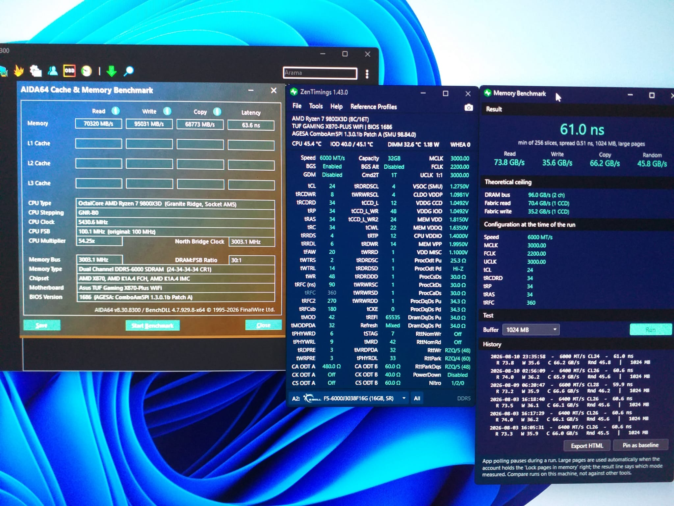
Task: Click the 61.0 ns result in Memory Benchmark
Action: click(582, 129)
